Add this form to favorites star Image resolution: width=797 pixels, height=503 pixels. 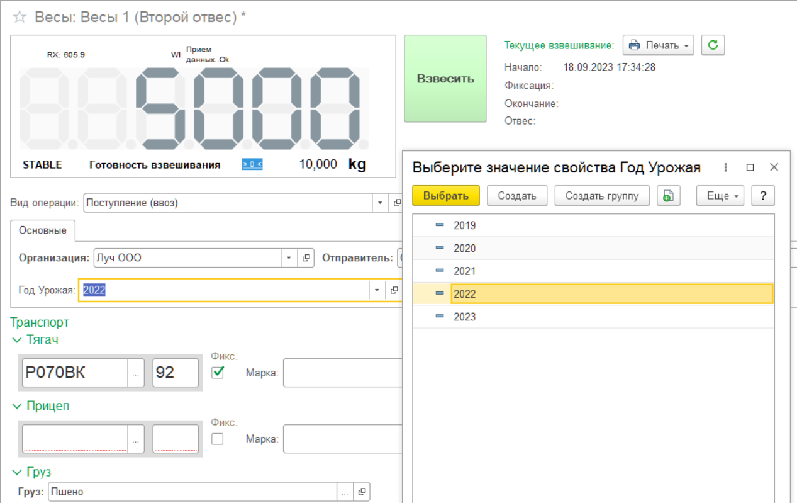[20, 18]
